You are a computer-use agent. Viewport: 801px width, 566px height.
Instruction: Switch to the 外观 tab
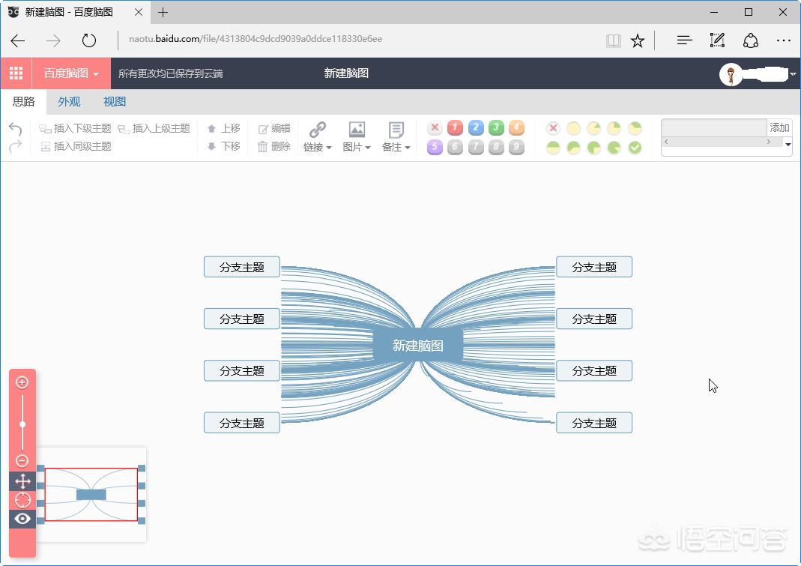69,102
